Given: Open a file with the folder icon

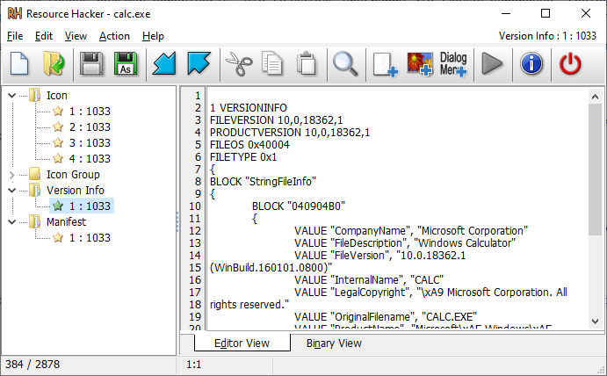Looking at the screenshot, I should (x=54, y=64).
